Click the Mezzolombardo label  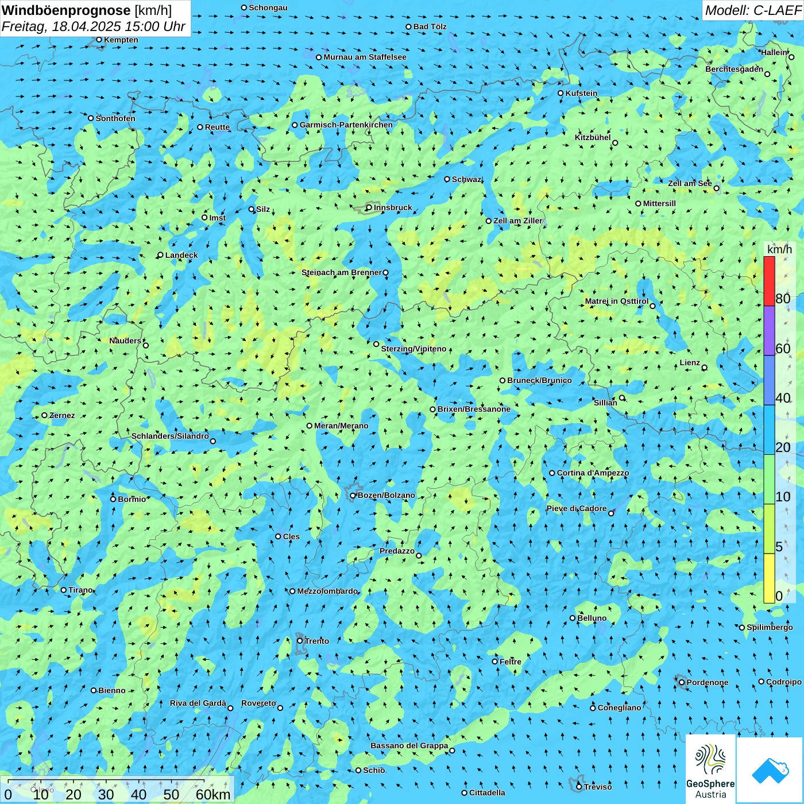(327, 592)
